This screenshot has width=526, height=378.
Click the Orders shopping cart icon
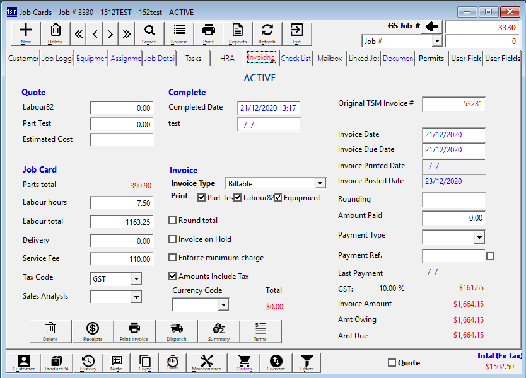244,362
